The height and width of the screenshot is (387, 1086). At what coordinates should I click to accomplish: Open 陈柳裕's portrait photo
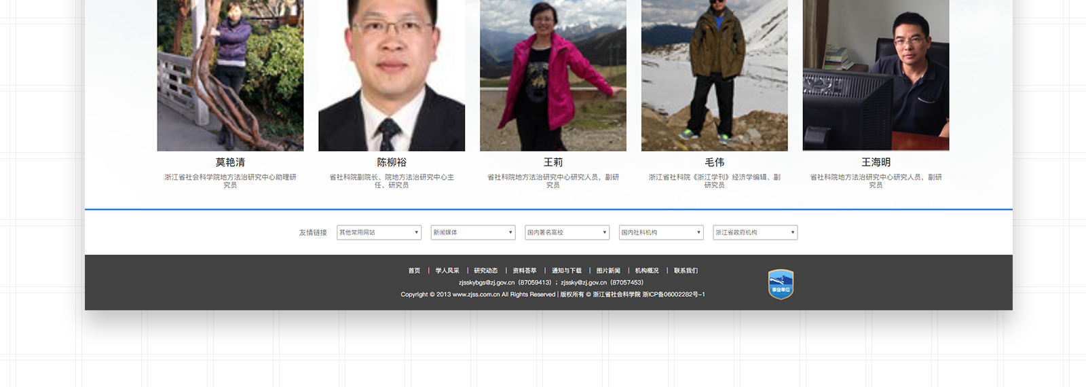(x=392, y=75)
